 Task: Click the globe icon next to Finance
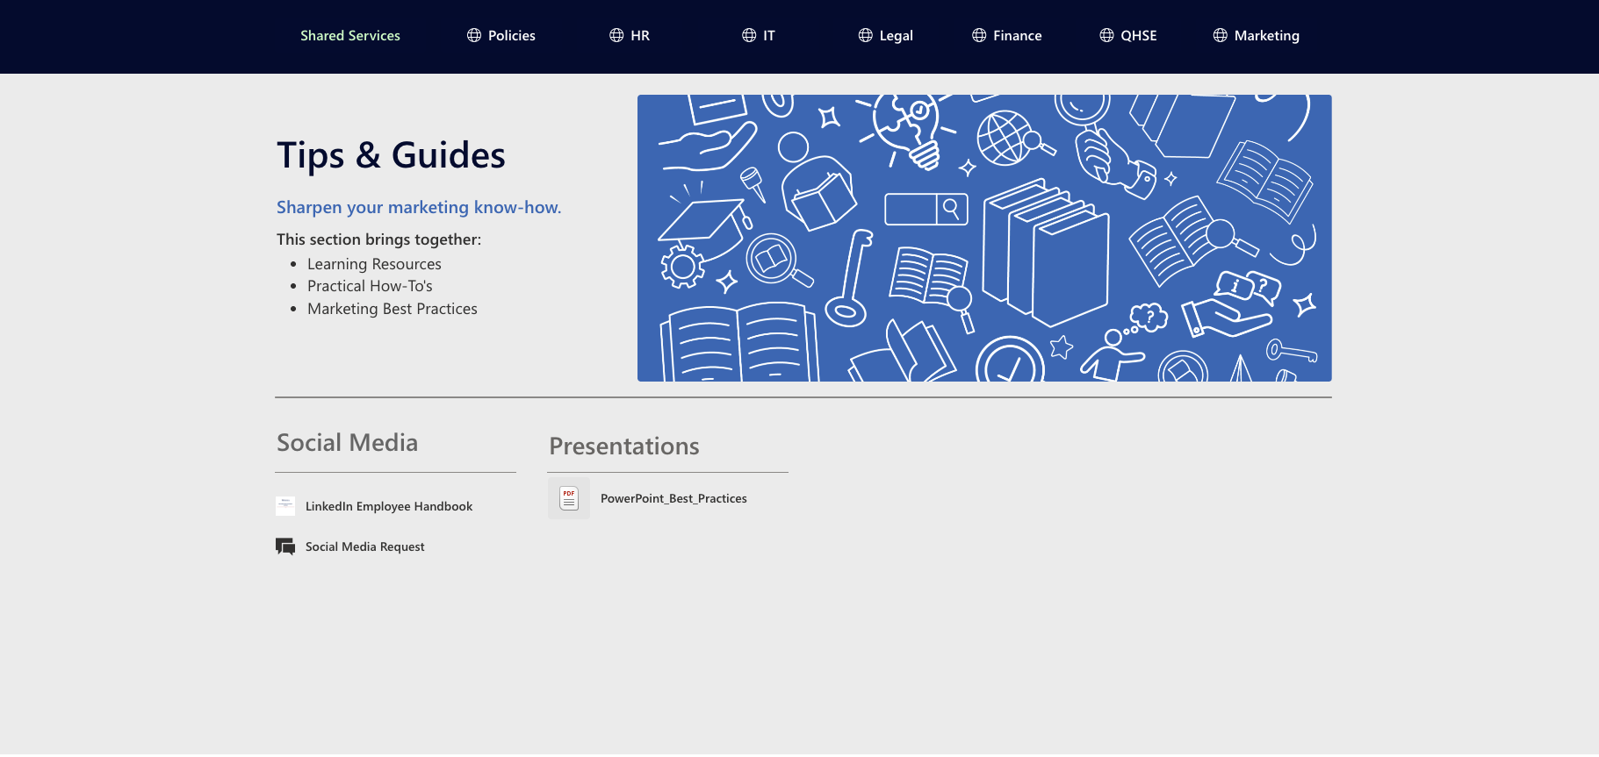pyautogui.click(x=979, y=35)
